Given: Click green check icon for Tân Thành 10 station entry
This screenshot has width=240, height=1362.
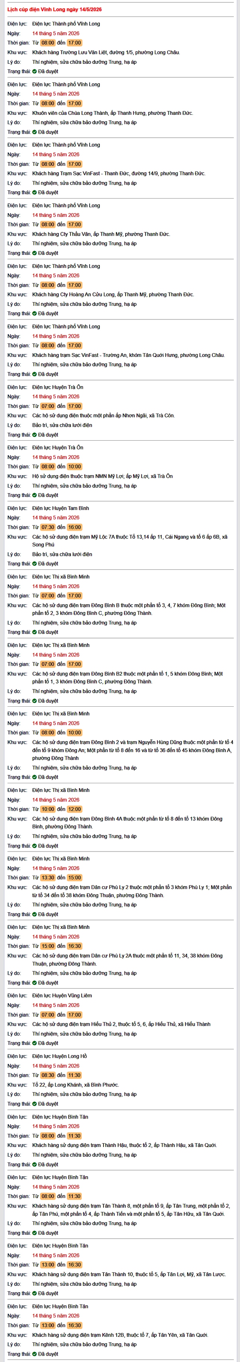Looking at the screenshot, I should (x=34, y=1293).
